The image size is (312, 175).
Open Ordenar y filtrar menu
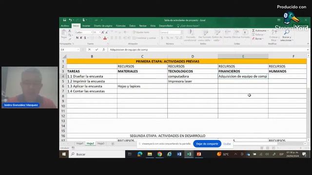pos(274,35)
